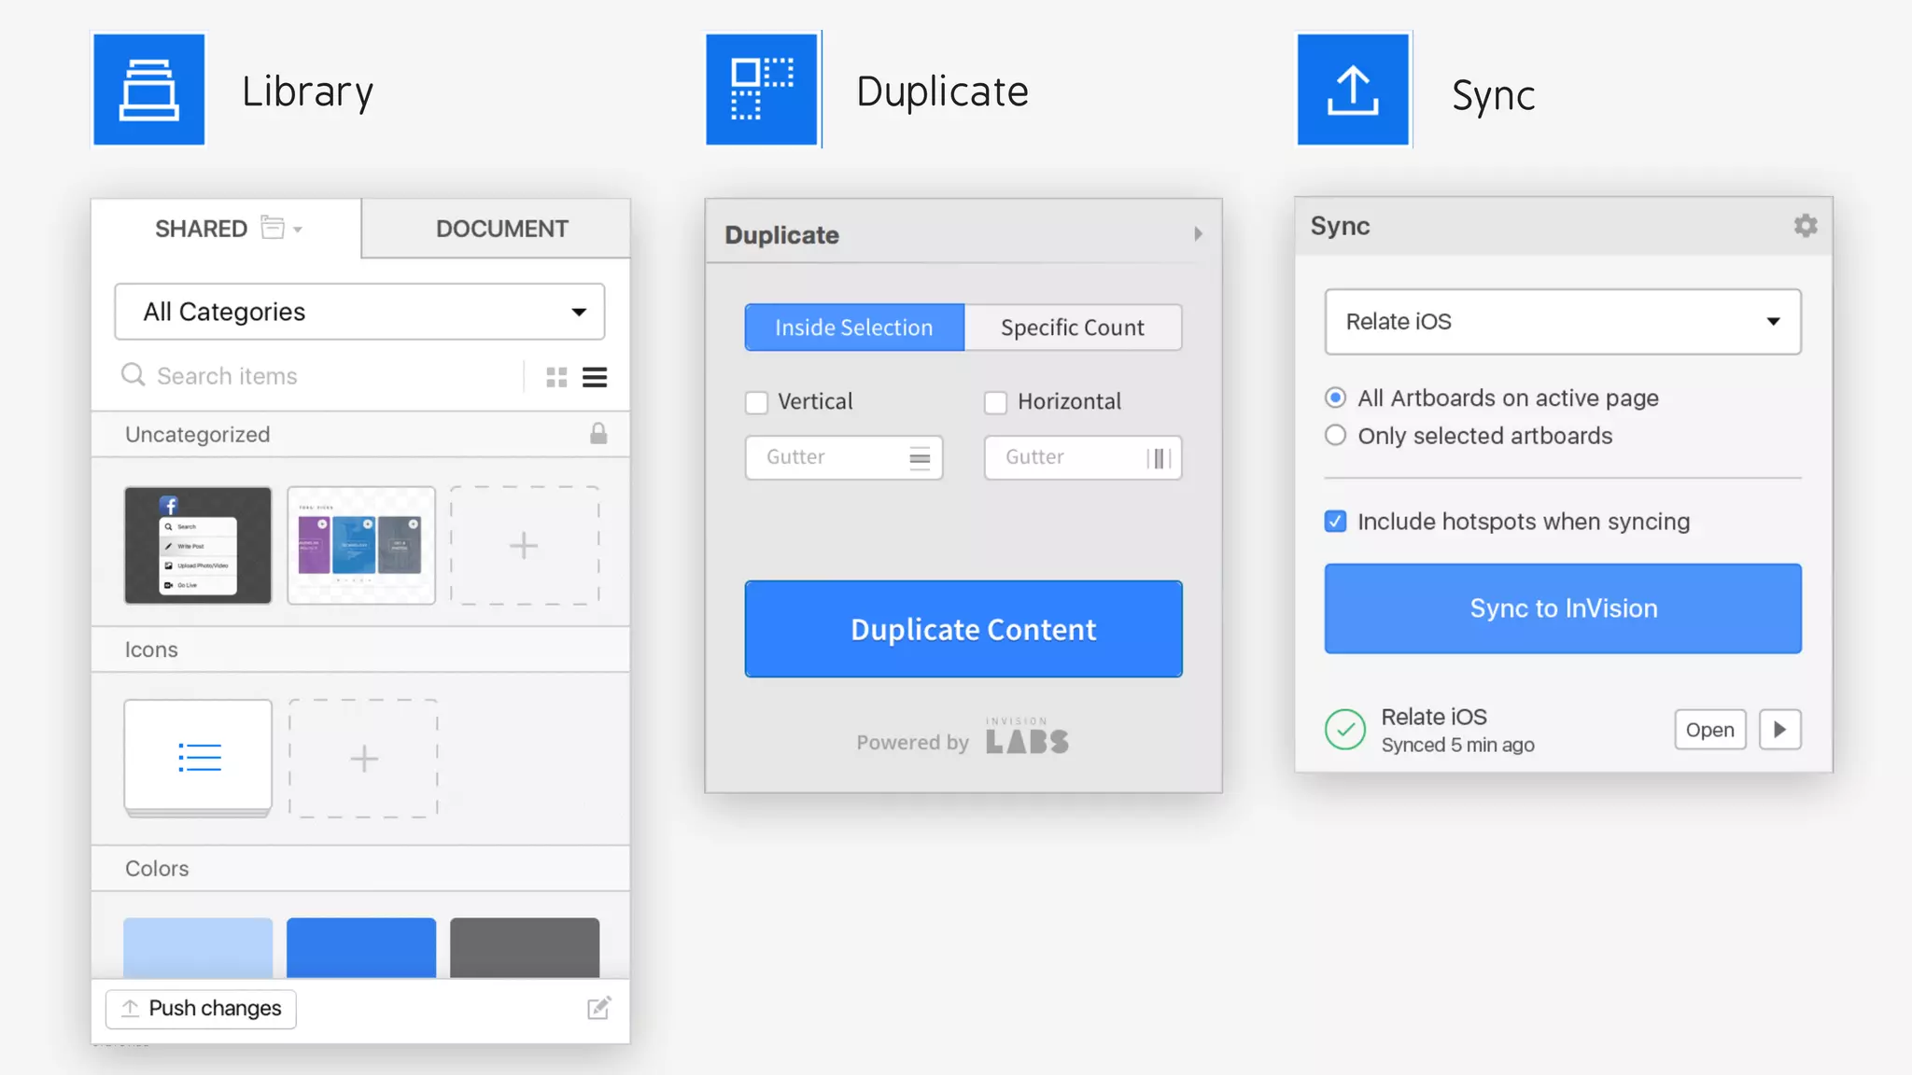Click the vertical bars gutter icon
Screen dimensions: 1912x1075
tap(1159, 458)
